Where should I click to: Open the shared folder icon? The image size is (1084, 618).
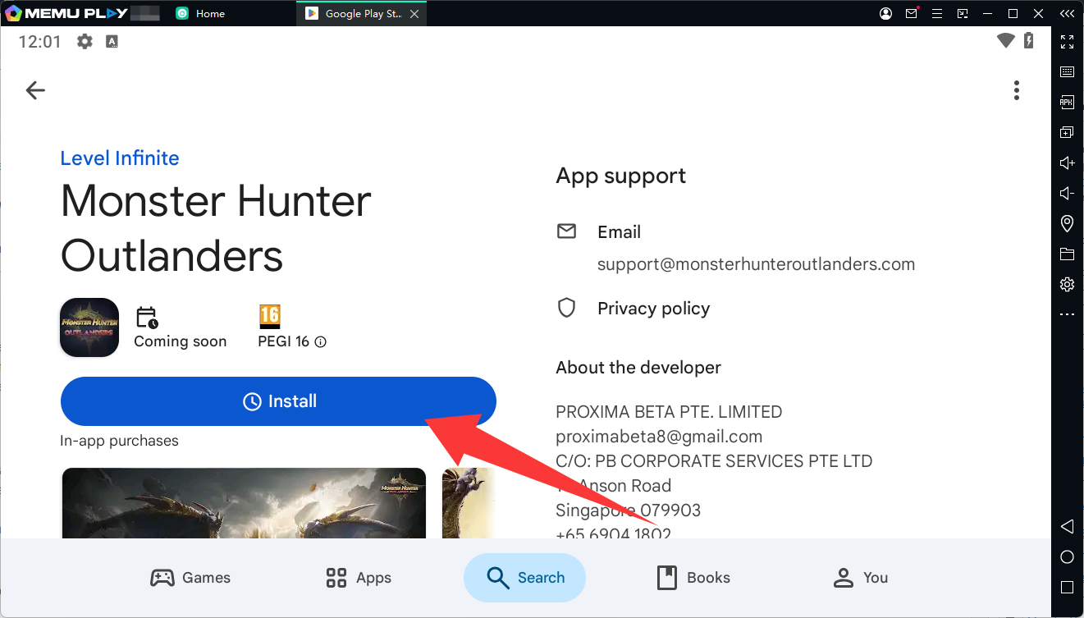pos(1067,254)
